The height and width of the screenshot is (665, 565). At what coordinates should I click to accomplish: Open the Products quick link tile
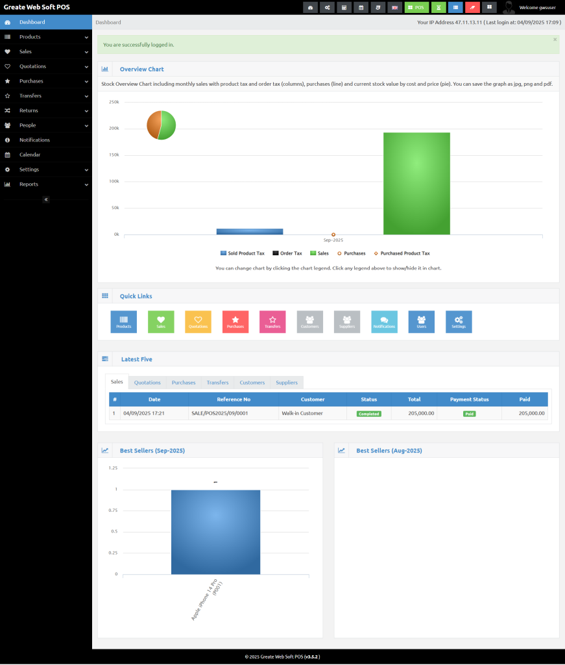[x=123, y=321]
